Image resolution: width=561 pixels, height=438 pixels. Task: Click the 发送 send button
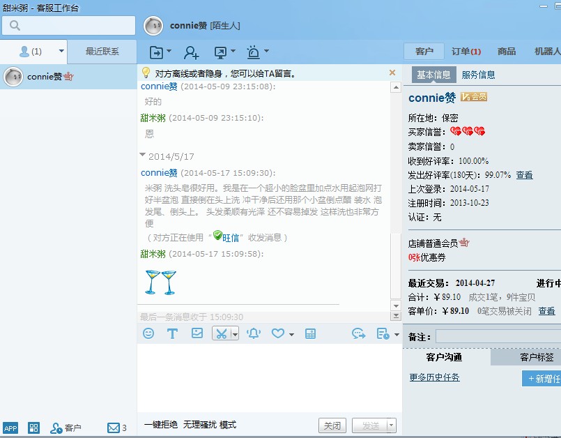click(x=370, y=425)
